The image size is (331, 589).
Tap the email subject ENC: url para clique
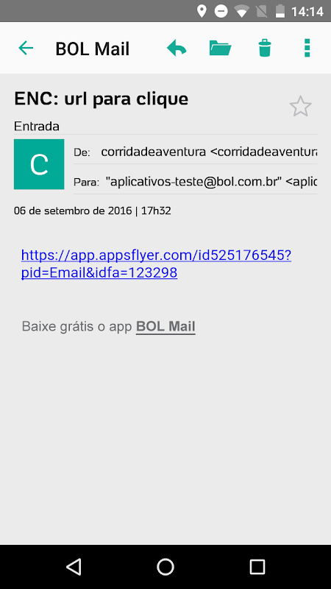(101, 99)
